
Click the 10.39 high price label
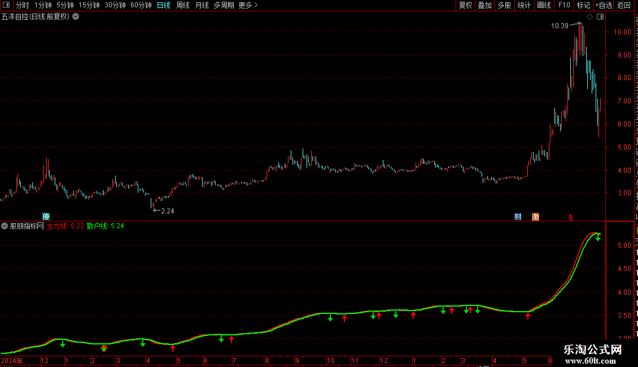(560, 25)
